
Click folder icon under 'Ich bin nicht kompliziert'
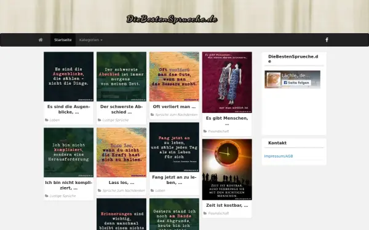point(47,196)
